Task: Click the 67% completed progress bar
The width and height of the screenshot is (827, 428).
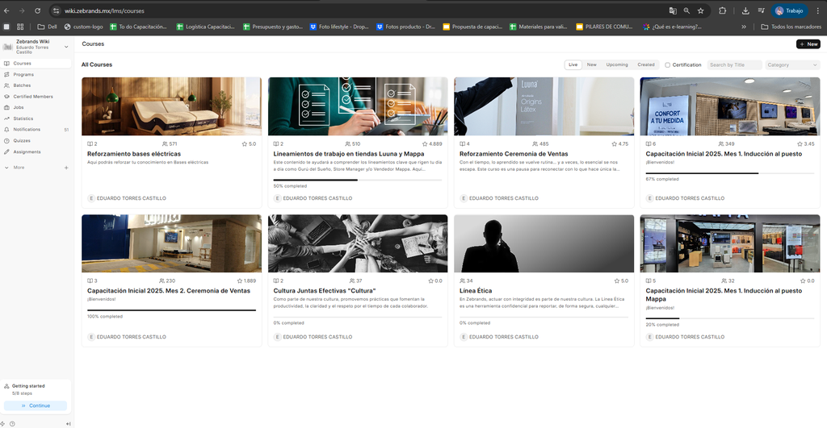Action: [x=730, y=173]
